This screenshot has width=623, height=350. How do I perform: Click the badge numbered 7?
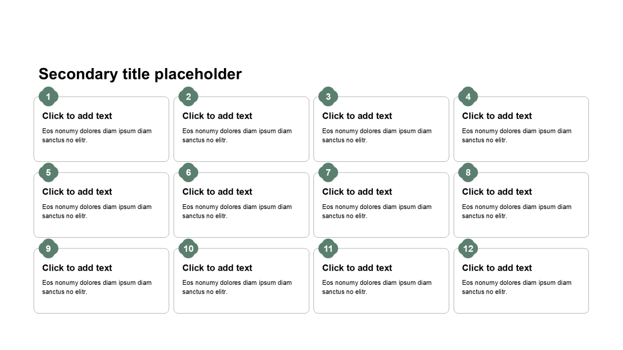(x=328, y=173)
